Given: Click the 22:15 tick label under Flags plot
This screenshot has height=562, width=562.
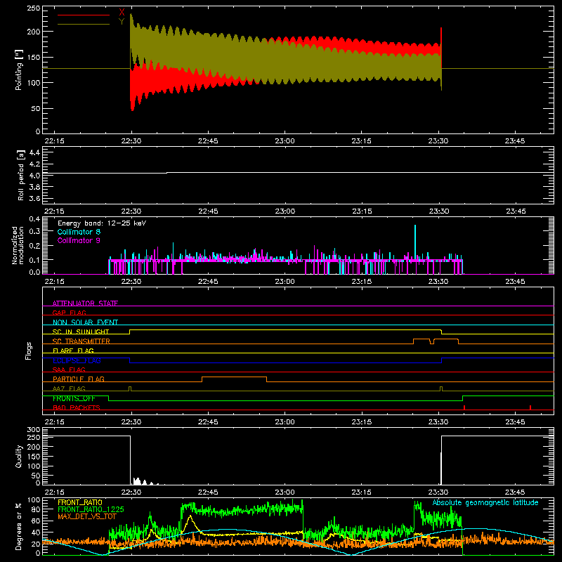Looking at the screenshot, I should pyautogui.click(x=55, y=422).
